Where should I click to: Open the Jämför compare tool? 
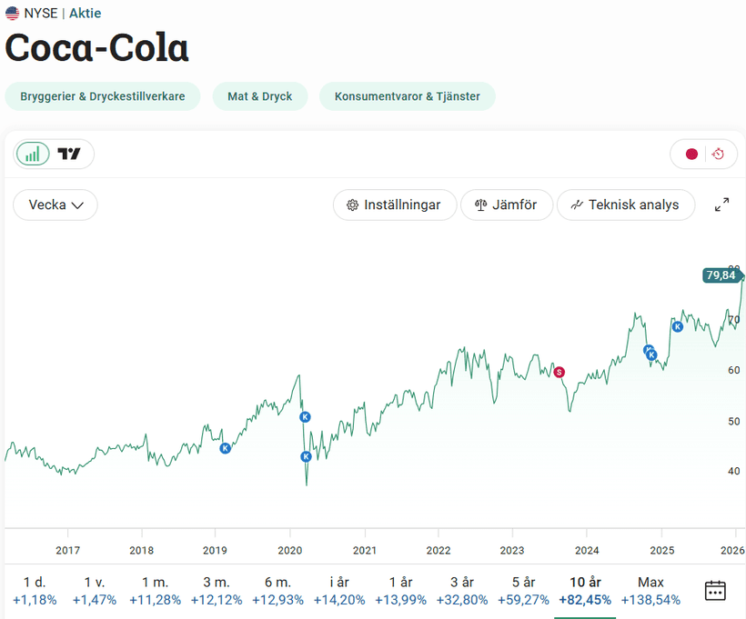tap(507, 205)
